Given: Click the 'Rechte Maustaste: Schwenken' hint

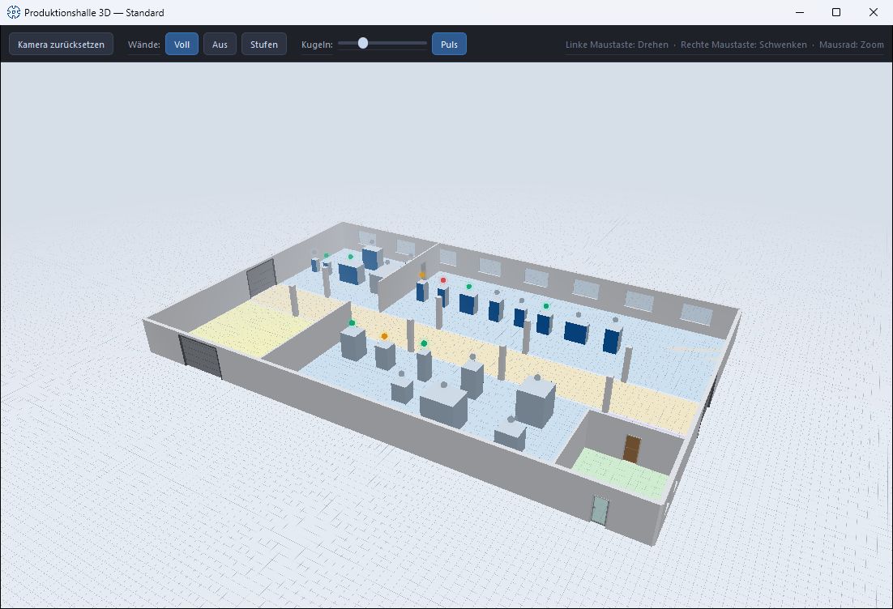Looking at the screenshot, I should click(744, 45).
